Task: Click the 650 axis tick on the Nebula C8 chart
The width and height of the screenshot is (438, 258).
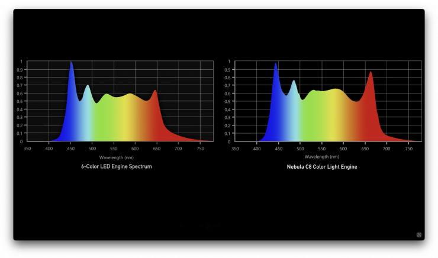Action: [x=365, y=149]
